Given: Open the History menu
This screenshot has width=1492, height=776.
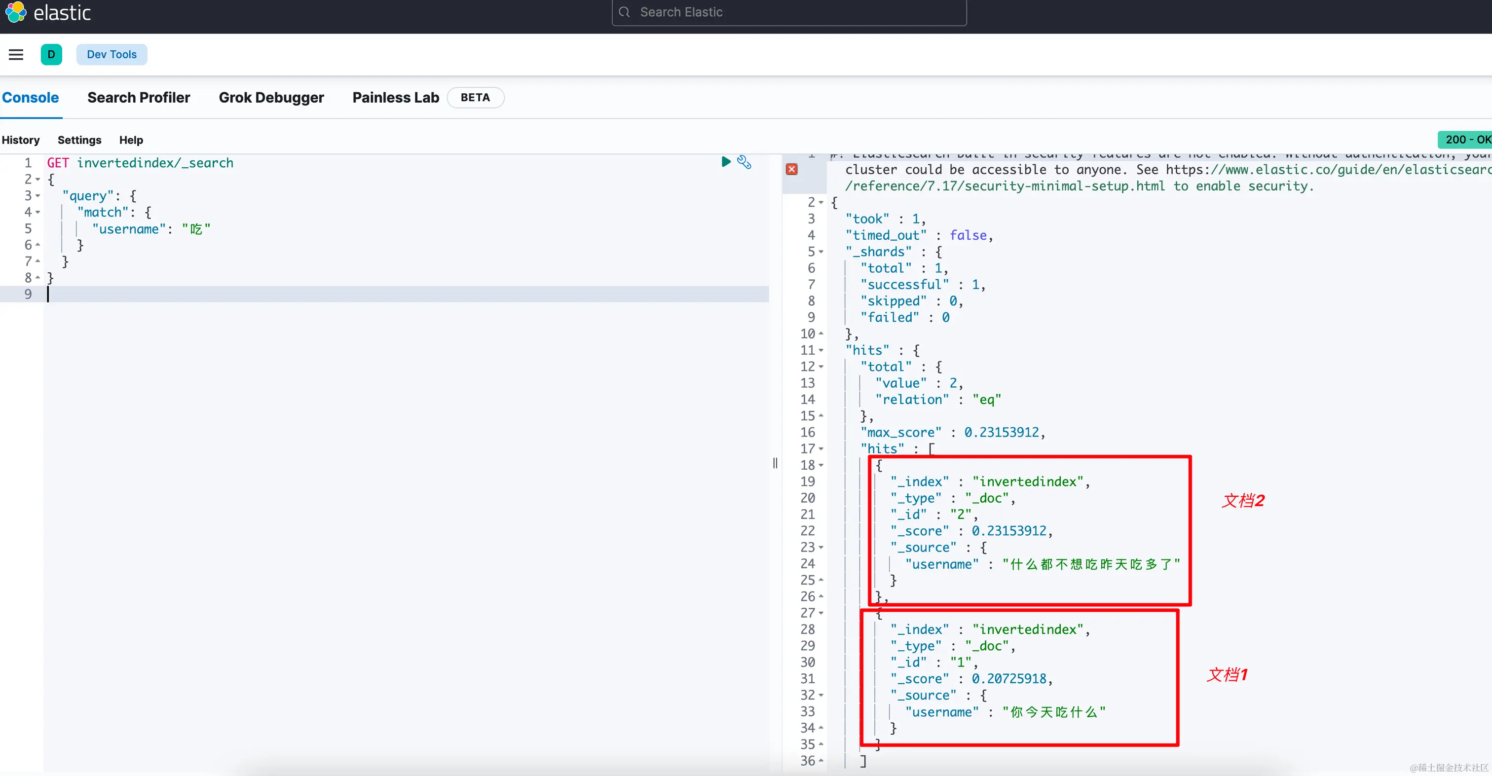Looking at the screenshot, I should tap(20, 140).
